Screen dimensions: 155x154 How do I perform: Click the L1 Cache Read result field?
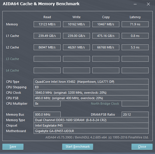(47, 36)
